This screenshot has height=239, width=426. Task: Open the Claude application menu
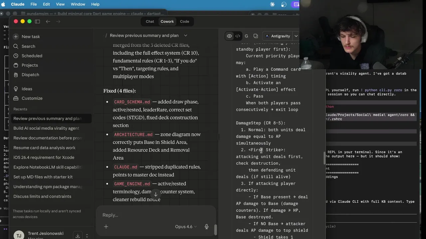point(18,4)
